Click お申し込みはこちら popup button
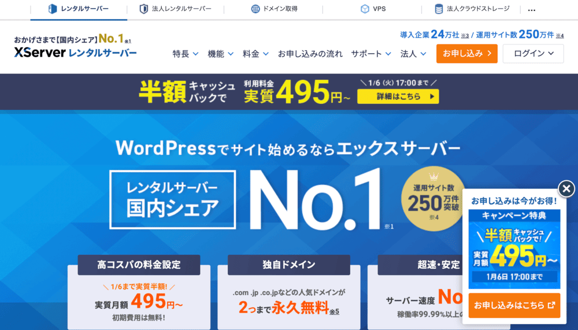The image size is (578, 330). (514, 305)
